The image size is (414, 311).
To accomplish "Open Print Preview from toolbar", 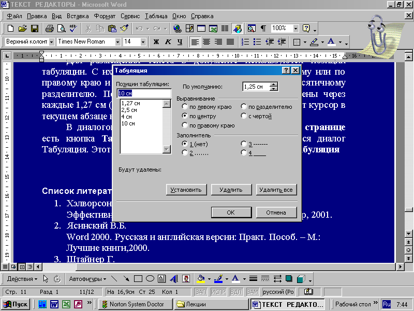I will pyautogui.click(x=61, y=28).
